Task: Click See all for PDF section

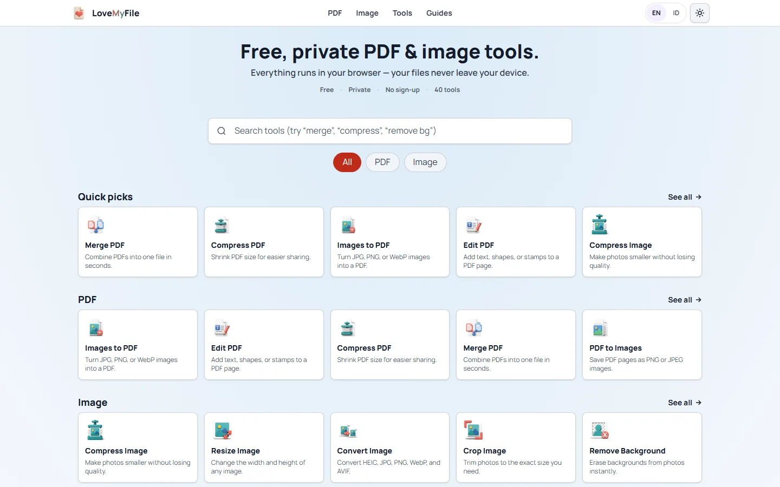Action: [x=685, y=300]
